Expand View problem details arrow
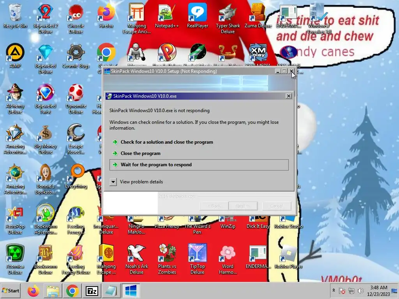 113,182
